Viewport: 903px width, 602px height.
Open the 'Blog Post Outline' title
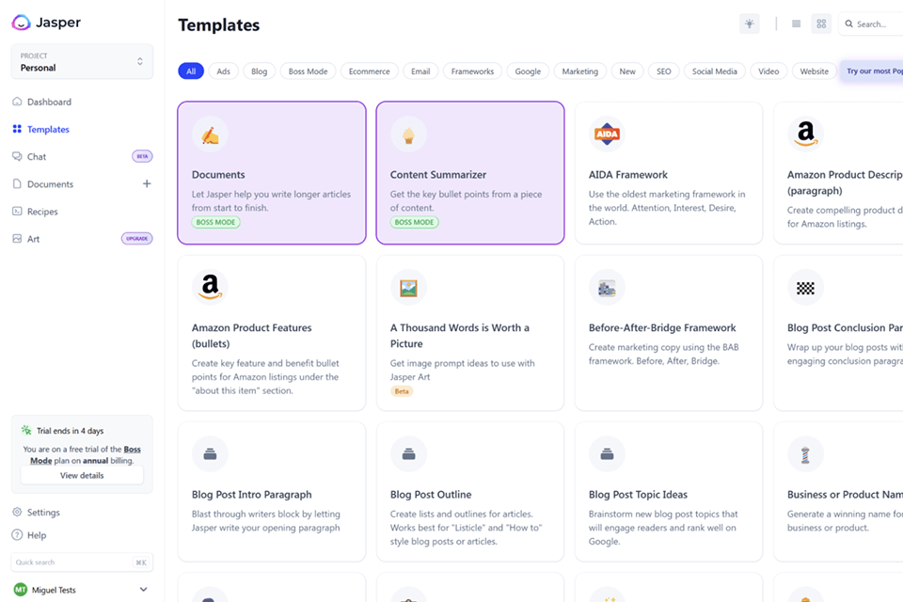tap(431, 494)
